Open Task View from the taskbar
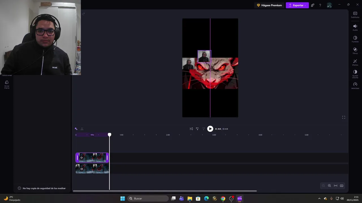 (x=173, y=198)
